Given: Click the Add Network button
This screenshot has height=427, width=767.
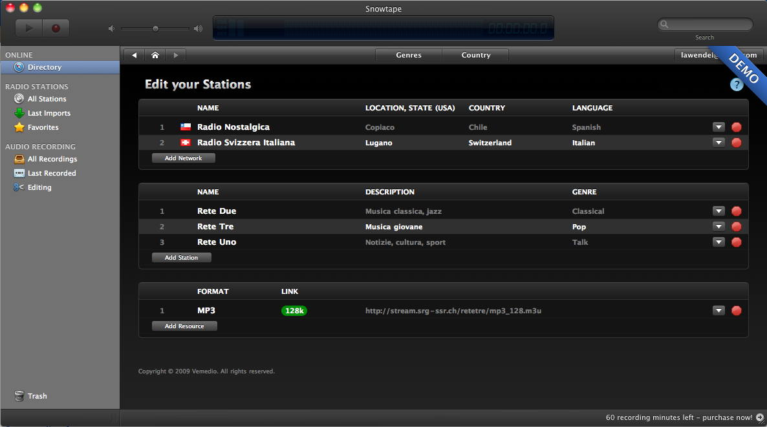Looking at the screenshot, I should coord(184,158).
